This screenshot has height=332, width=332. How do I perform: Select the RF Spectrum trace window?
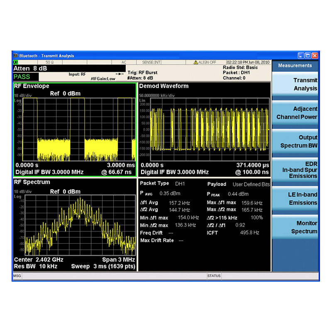75,225
